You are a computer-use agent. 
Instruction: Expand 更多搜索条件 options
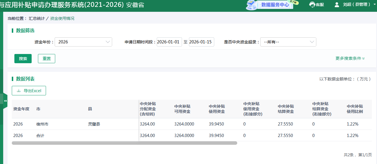[x=350, y=58]
